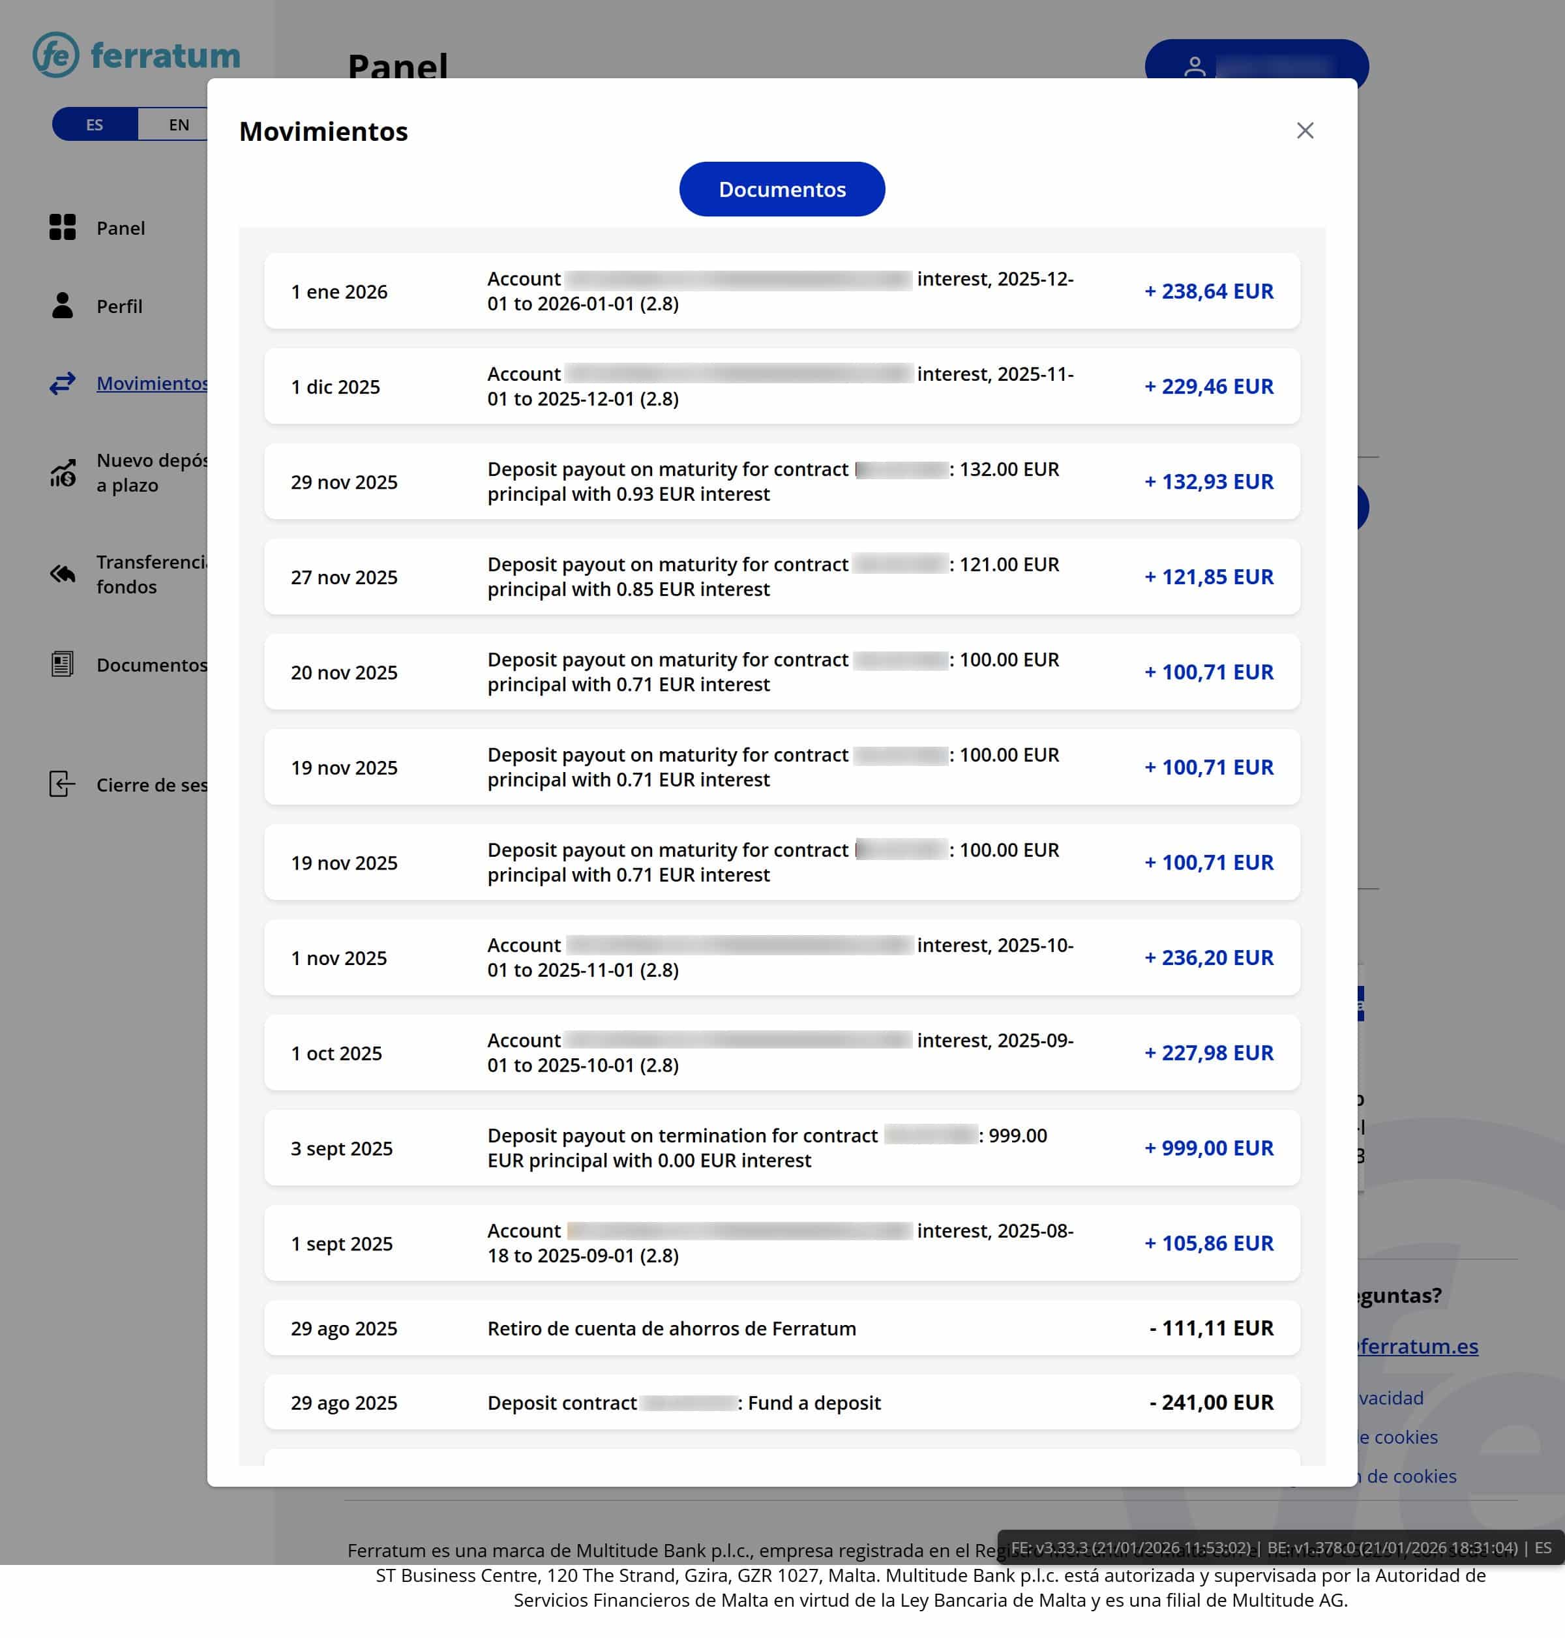
Task: Switch language to EN
Action: (x=179, y=125)
